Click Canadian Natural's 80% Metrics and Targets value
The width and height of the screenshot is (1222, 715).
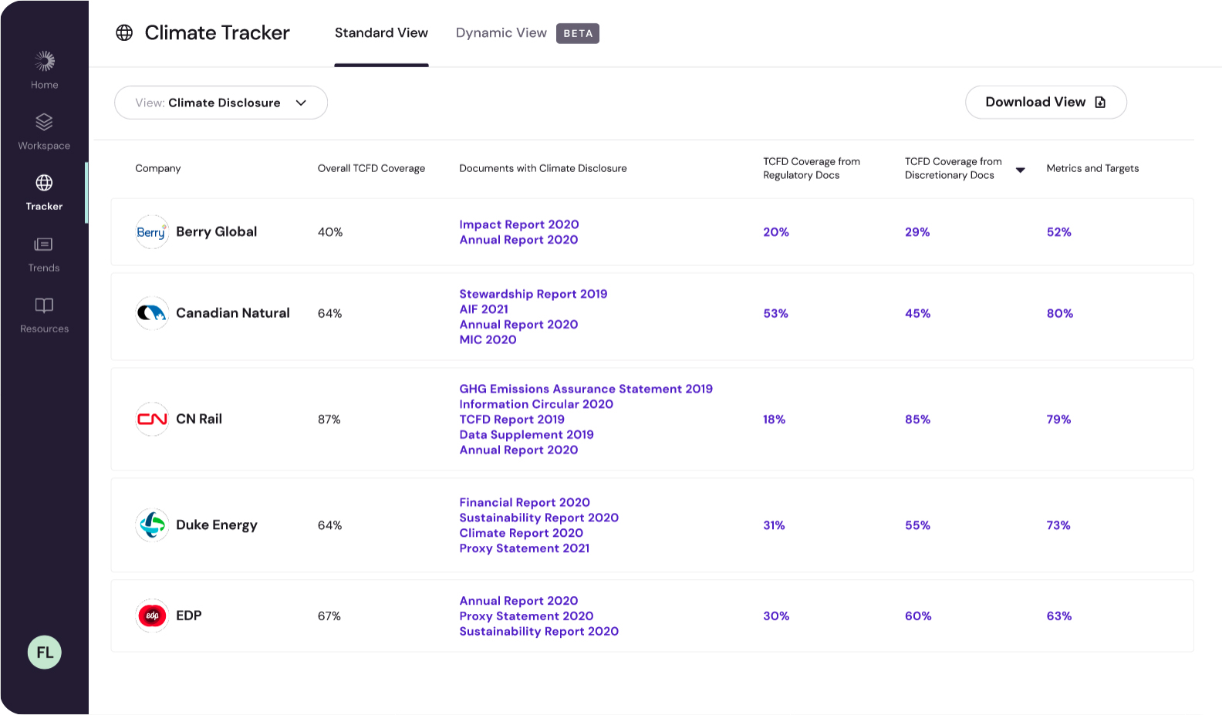1059,313
